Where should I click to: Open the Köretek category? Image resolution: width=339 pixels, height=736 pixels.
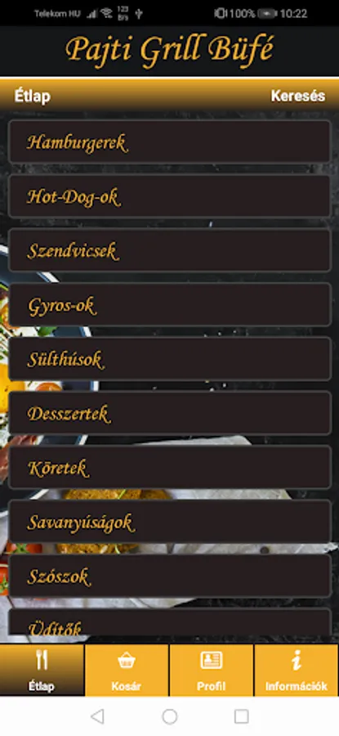click(170, 467)
